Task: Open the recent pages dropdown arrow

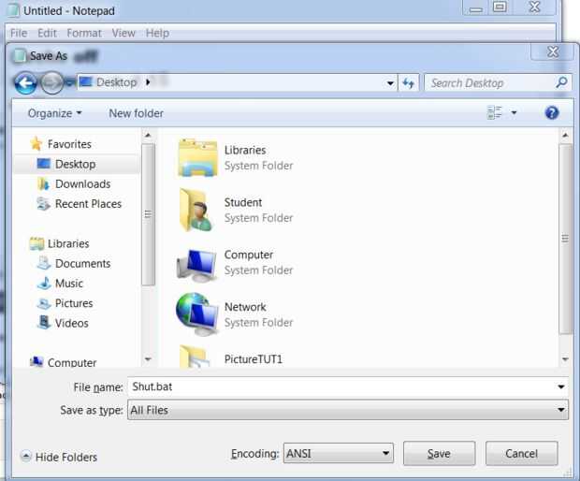Action: [x=69, y=83]
